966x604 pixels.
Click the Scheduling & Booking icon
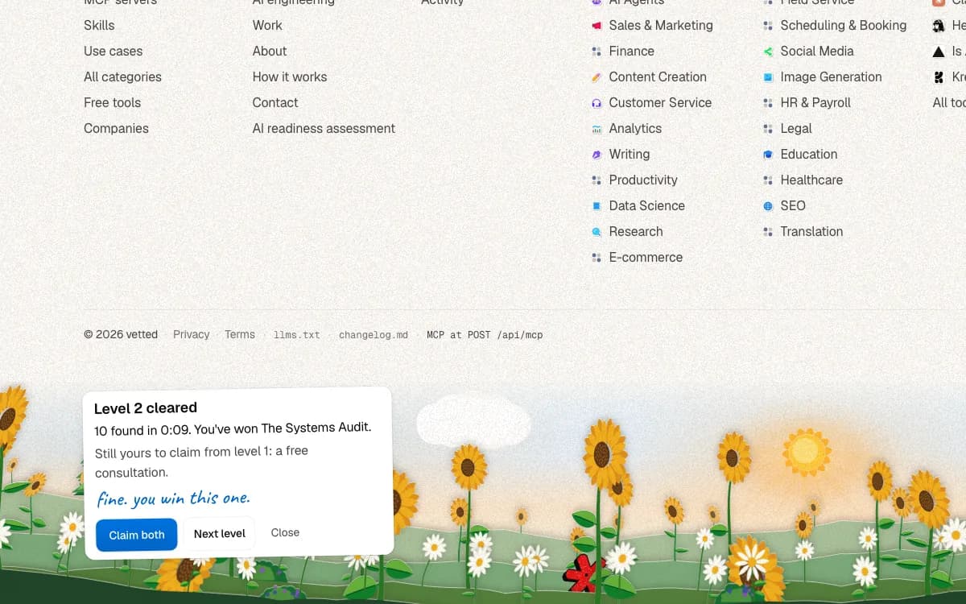(x=768, y=26)
